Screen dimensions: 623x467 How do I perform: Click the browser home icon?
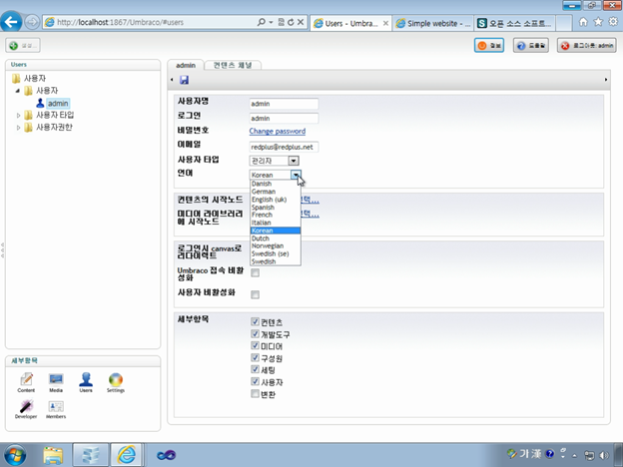(x=583, y=22)
